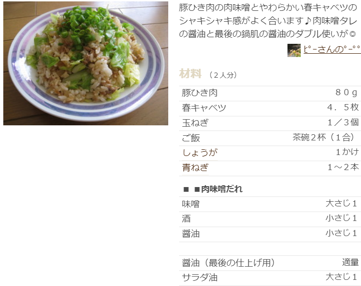Click the 玉ねぎ ingredient row
The height and width of the screenshot is (286, 361).
(x=270, y=123)
